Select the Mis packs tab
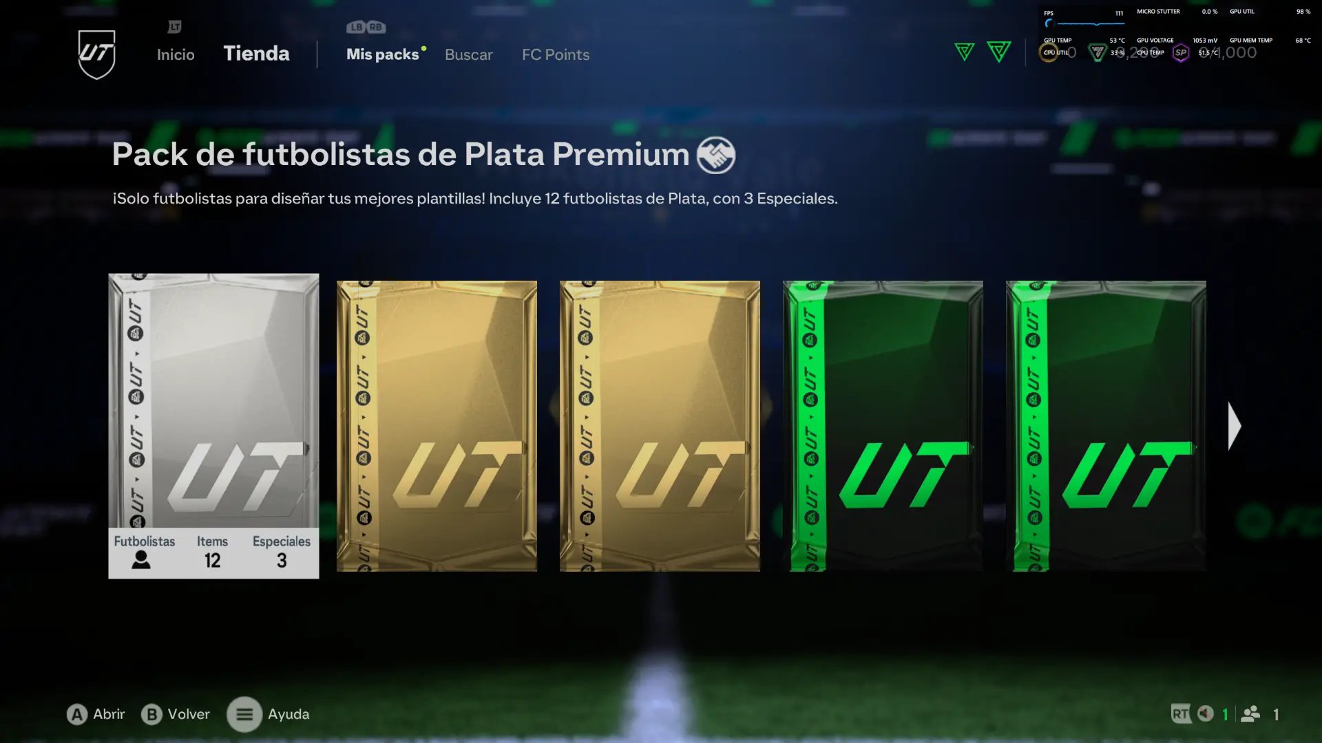This screenshot has height=743, width=1322. [383, 55]
